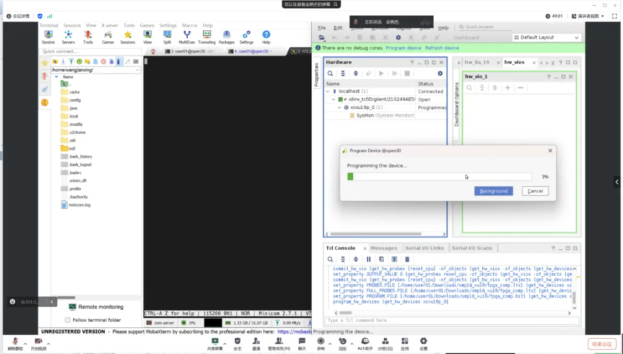The image size is (623, 354).
Task: Collapse the xilinx_tcf/Digilent tree node
Action: (x=334, y=100)
